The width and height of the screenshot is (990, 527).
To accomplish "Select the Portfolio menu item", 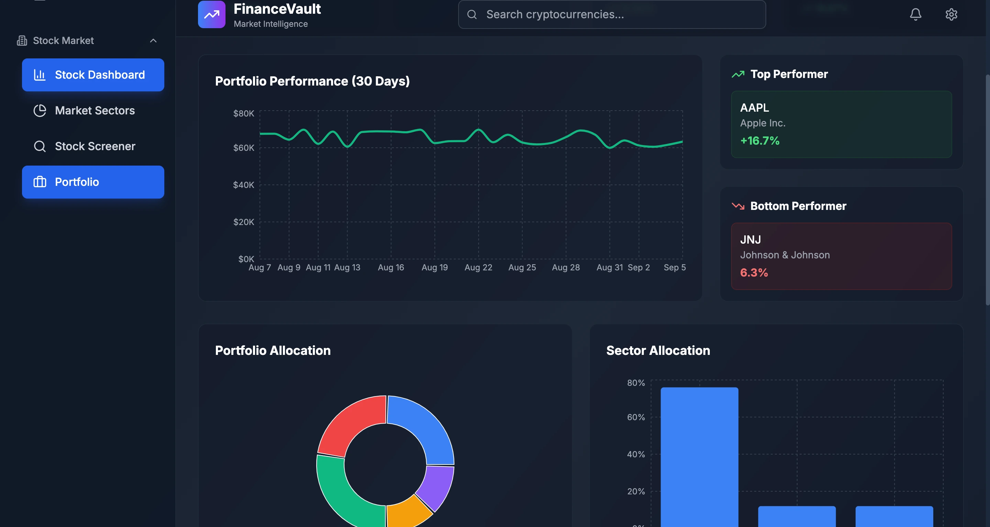I will point(93,182).
